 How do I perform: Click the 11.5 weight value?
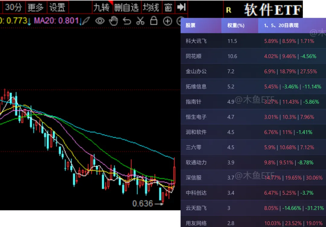(232, 41)
